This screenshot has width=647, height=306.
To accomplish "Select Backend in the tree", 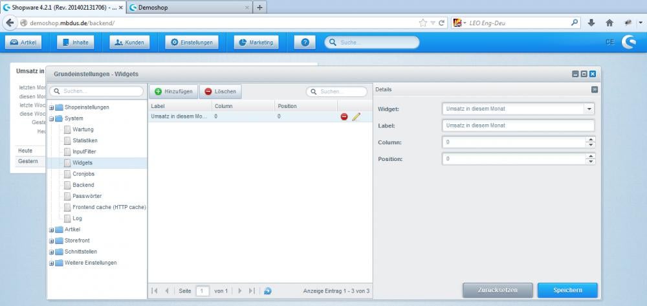I will click(83, 185).
